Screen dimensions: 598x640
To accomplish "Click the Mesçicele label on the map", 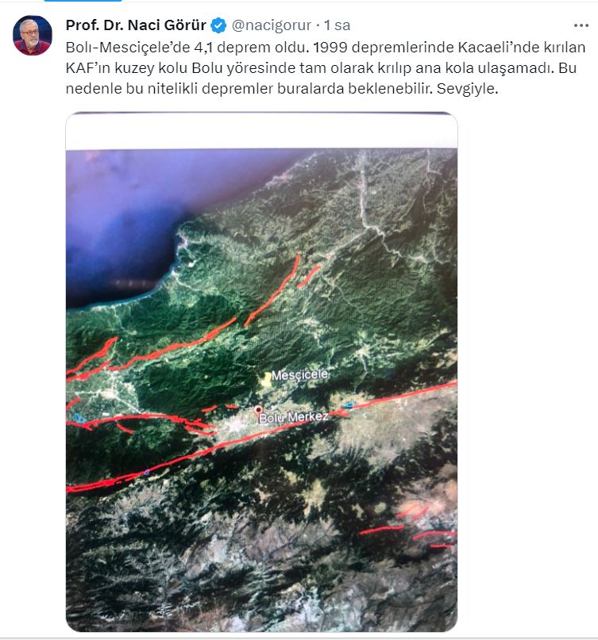I will [299, 374].
